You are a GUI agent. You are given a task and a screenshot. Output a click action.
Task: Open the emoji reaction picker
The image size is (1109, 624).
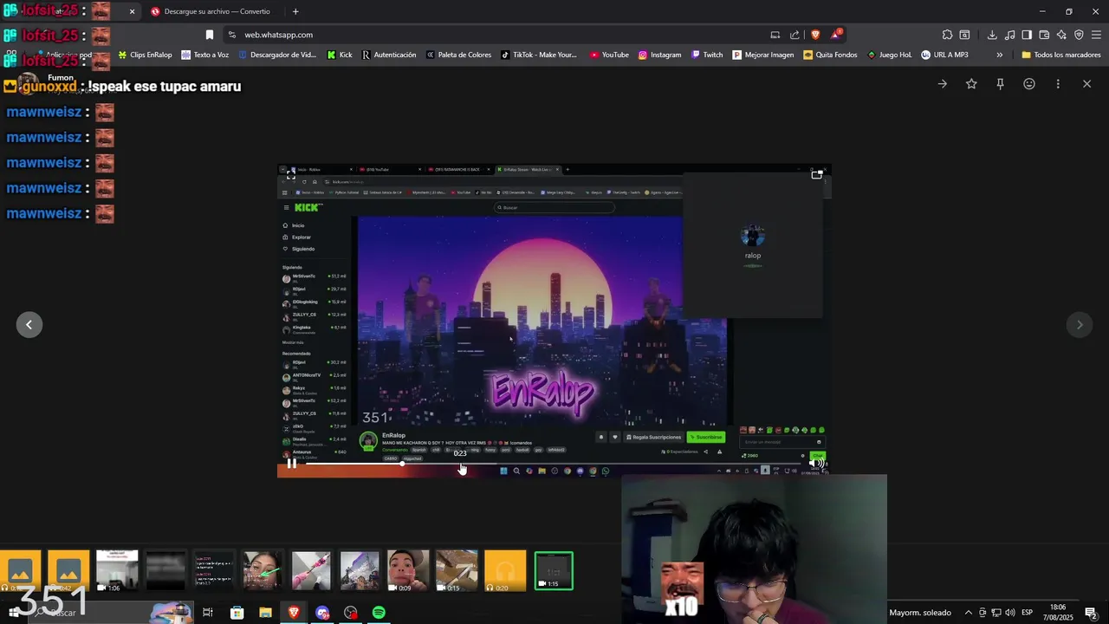coord(1029,84)
